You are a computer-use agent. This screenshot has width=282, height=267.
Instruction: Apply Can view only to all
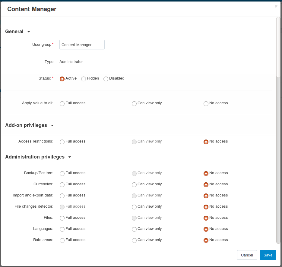click(x=134, y=104)
